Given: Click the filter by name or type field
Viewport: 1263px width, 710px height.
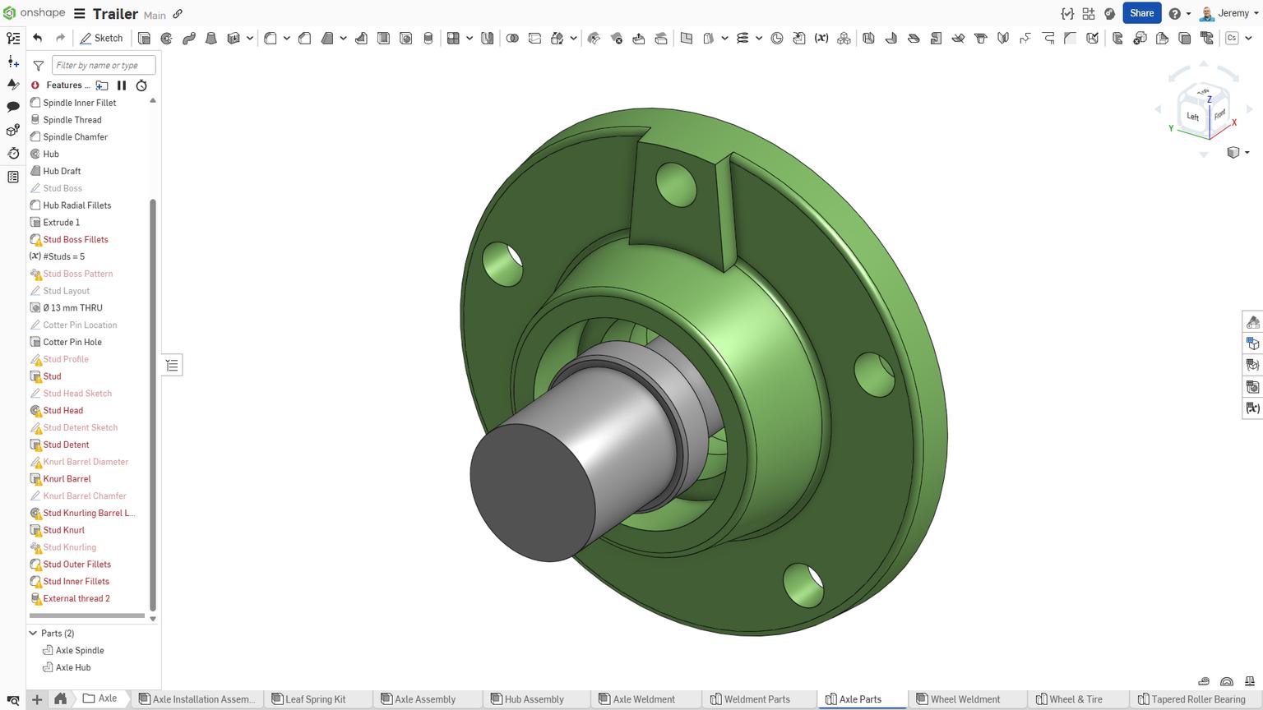Looking at the screenshot, I should pos(103,65).
